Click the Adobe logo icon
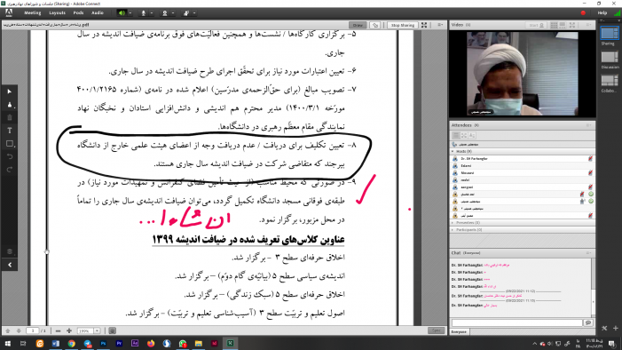 9,12
